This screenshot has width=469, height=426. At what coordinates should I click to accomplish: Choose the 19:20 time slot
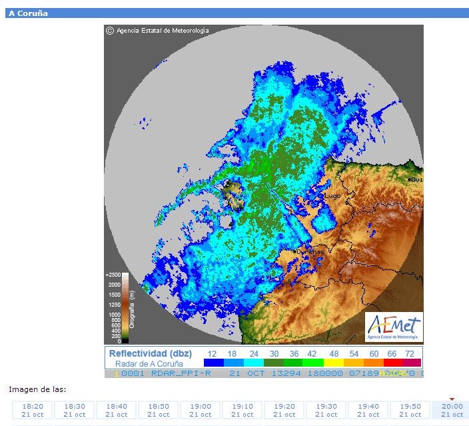[284, 410]
